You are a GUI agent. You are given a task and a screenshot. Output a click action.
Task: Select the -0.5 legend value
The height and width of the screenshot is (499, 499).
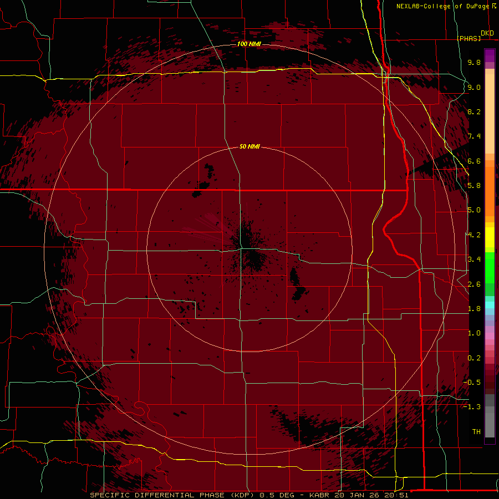point(472,382)
